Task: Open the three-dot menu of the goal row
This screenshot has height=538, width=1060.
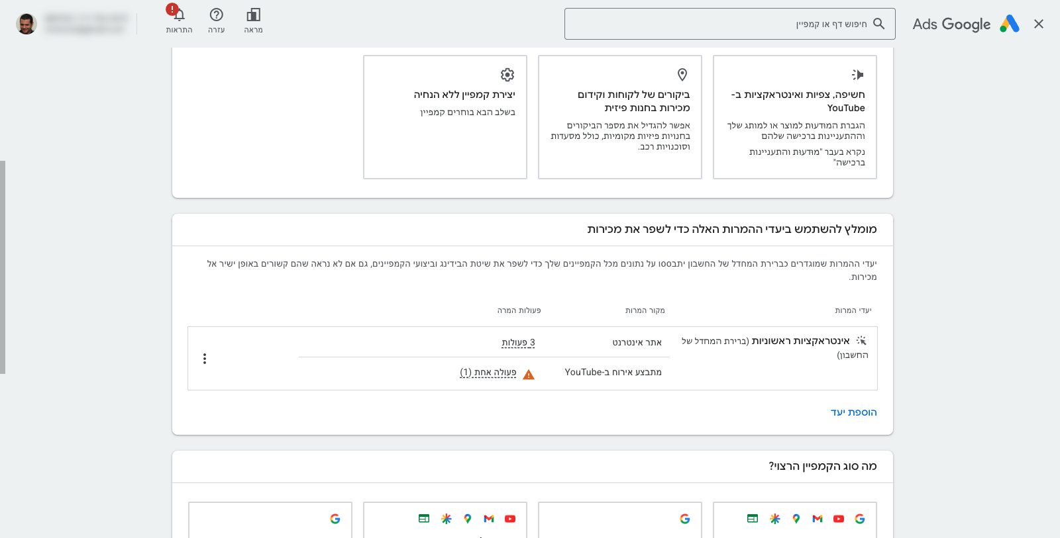Action: point(205,359)
